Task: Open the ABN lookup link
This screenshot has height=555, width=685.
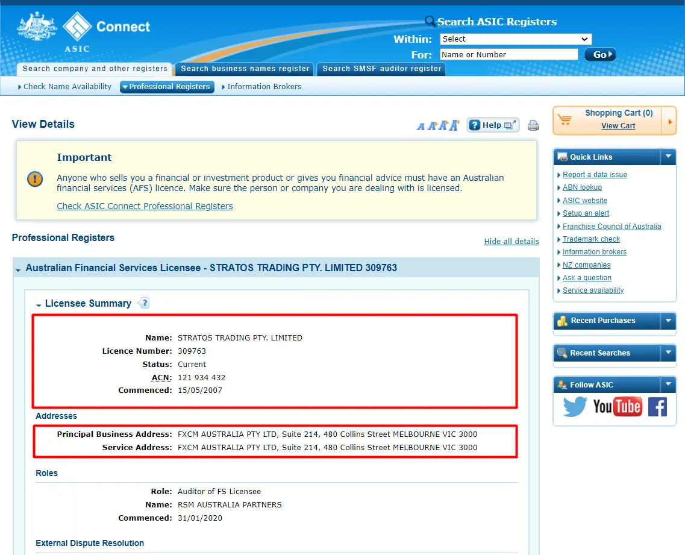Action: (583, 187)
